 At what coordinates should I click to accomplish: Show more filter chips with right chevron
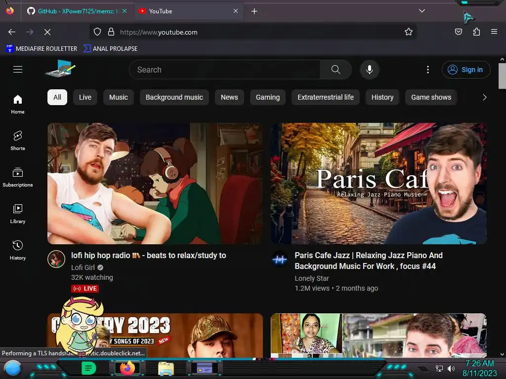coord(484,97)
